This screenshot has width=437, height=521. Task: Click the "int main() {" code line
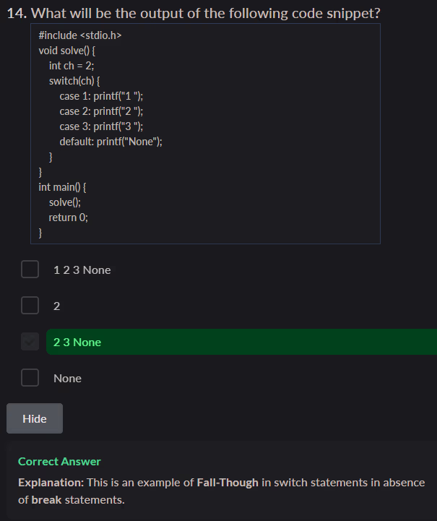click(x=62, y=187)
